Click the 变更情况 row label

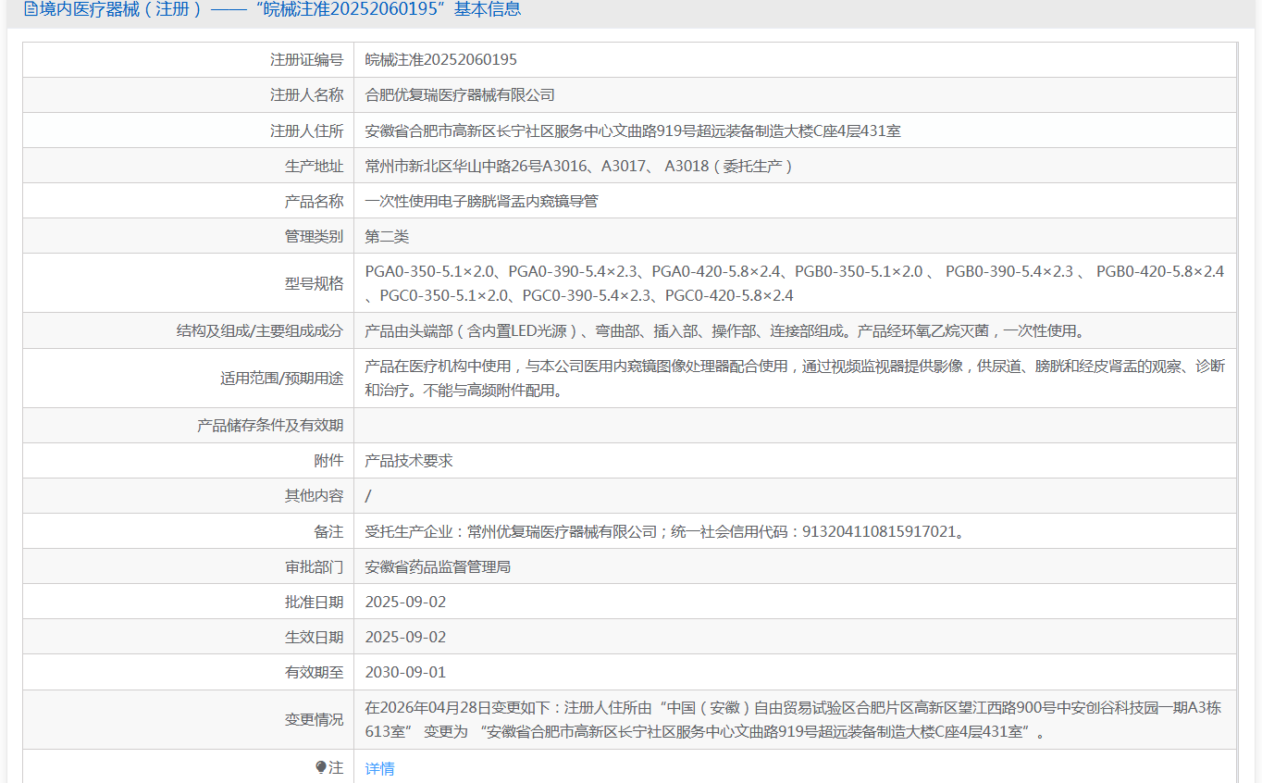click(314, 719)
